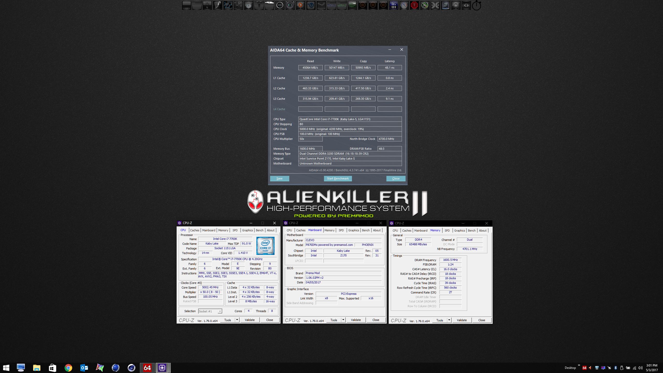Expand the Tools arrow in the Memory window
663x373 pixels.
pyautogui.click(x=449, y=320)
